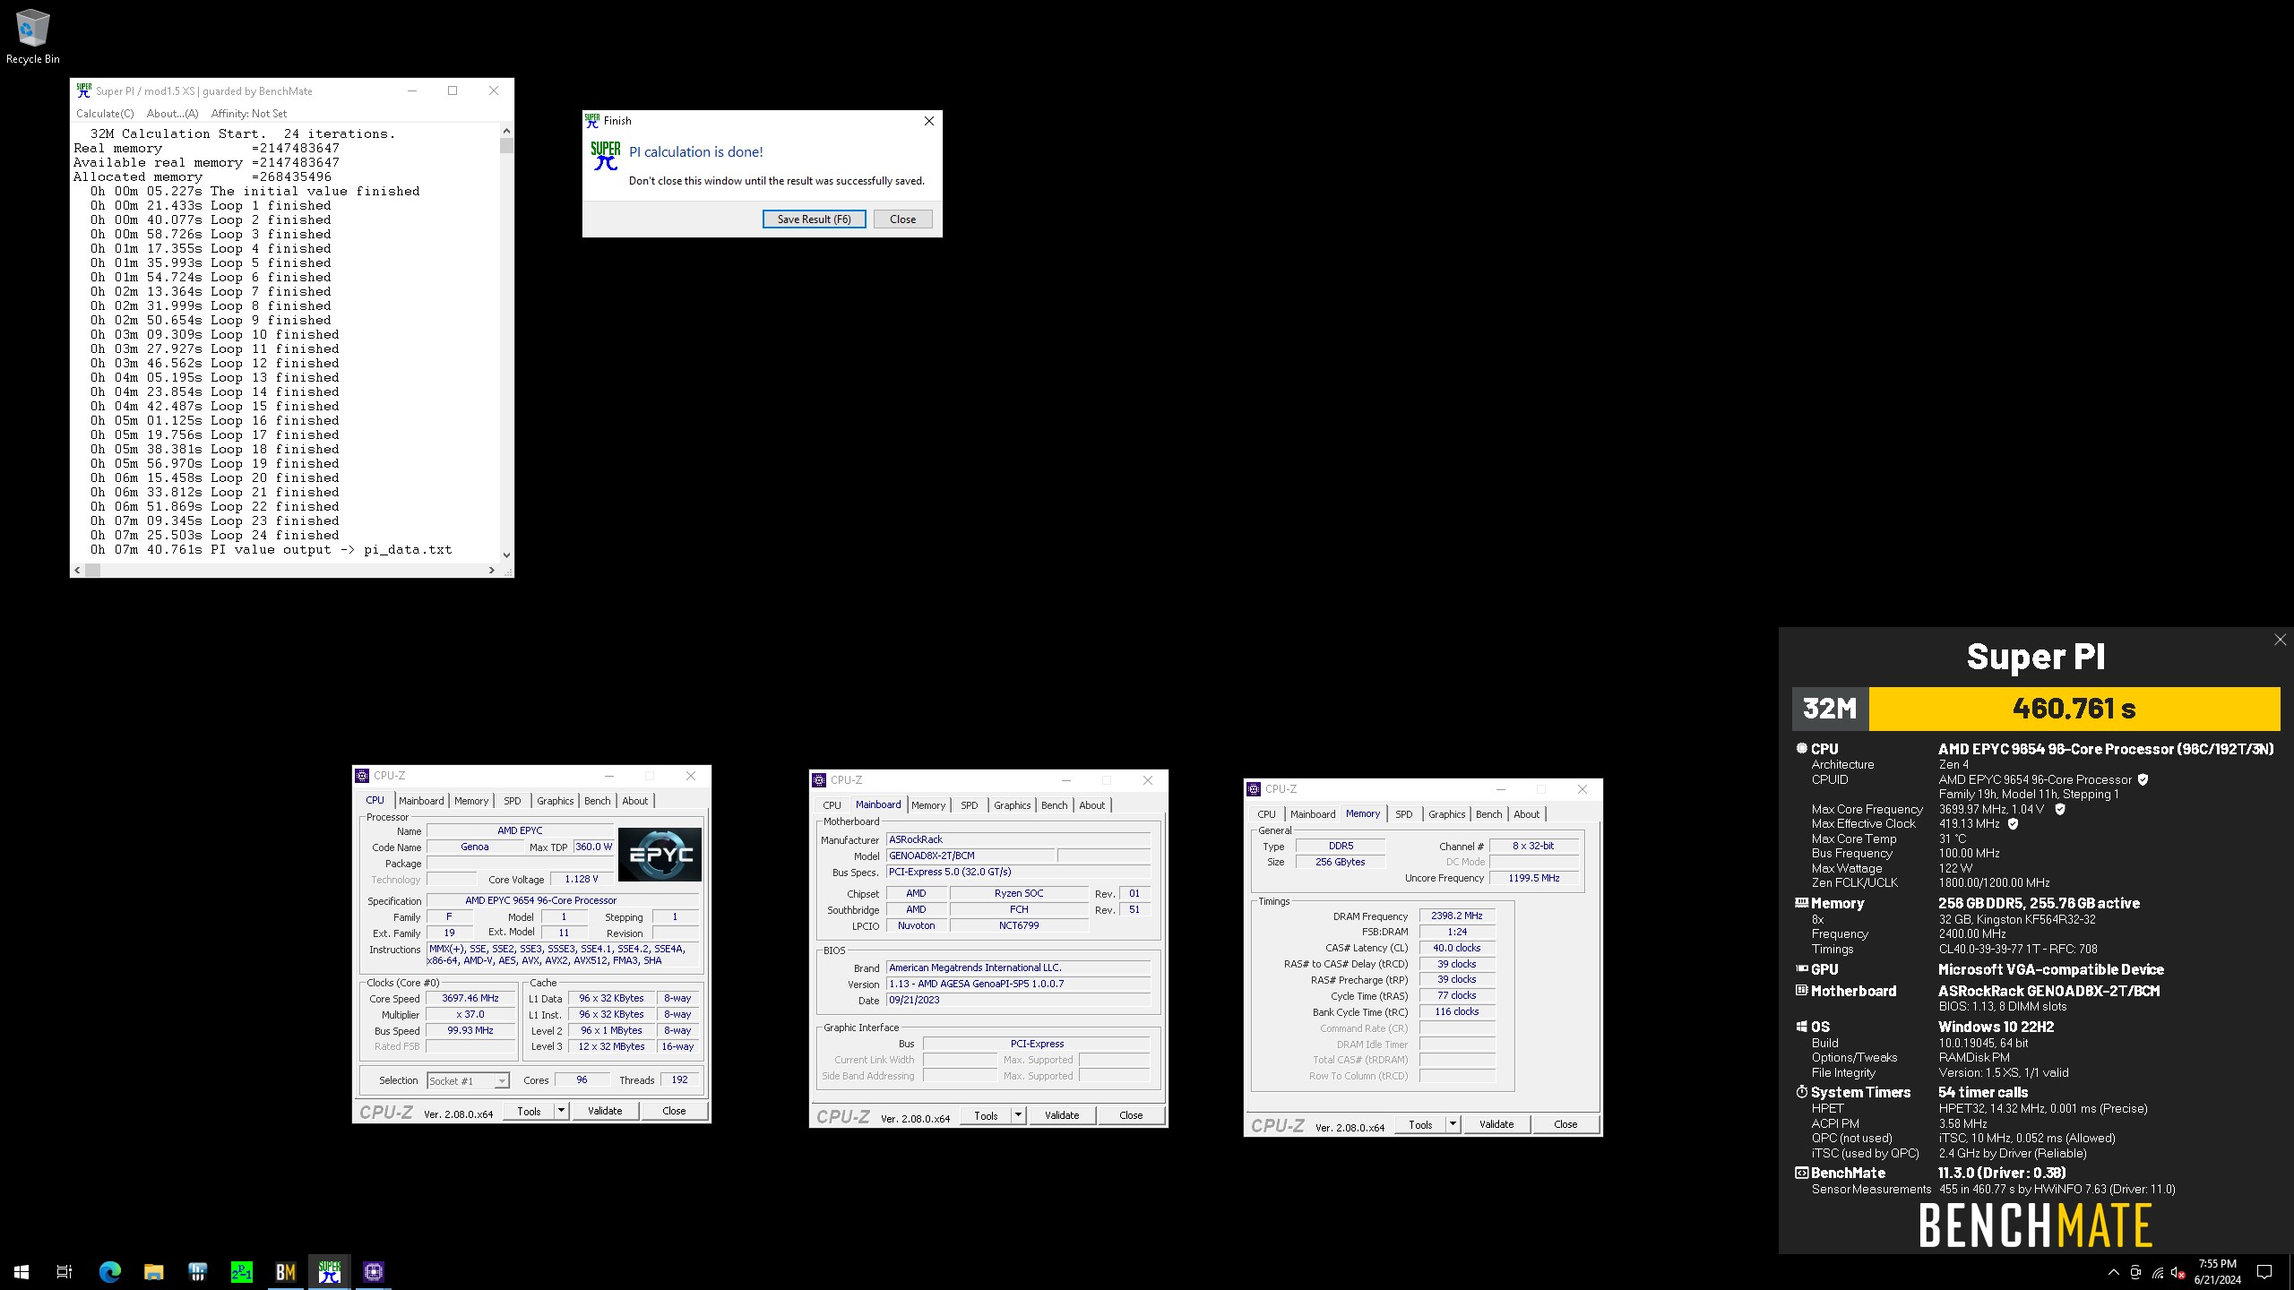Open Mainboard tab in the CPU-Z Memory window
Viewport: 2294px width, 1290px height.
1313,814
